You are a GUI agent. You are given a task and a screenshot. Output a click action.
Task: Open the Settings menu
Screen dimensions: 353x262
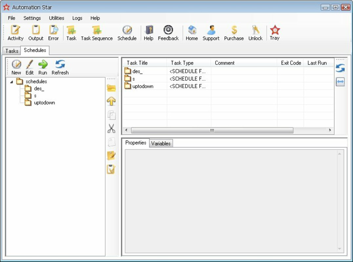(32, 18)
